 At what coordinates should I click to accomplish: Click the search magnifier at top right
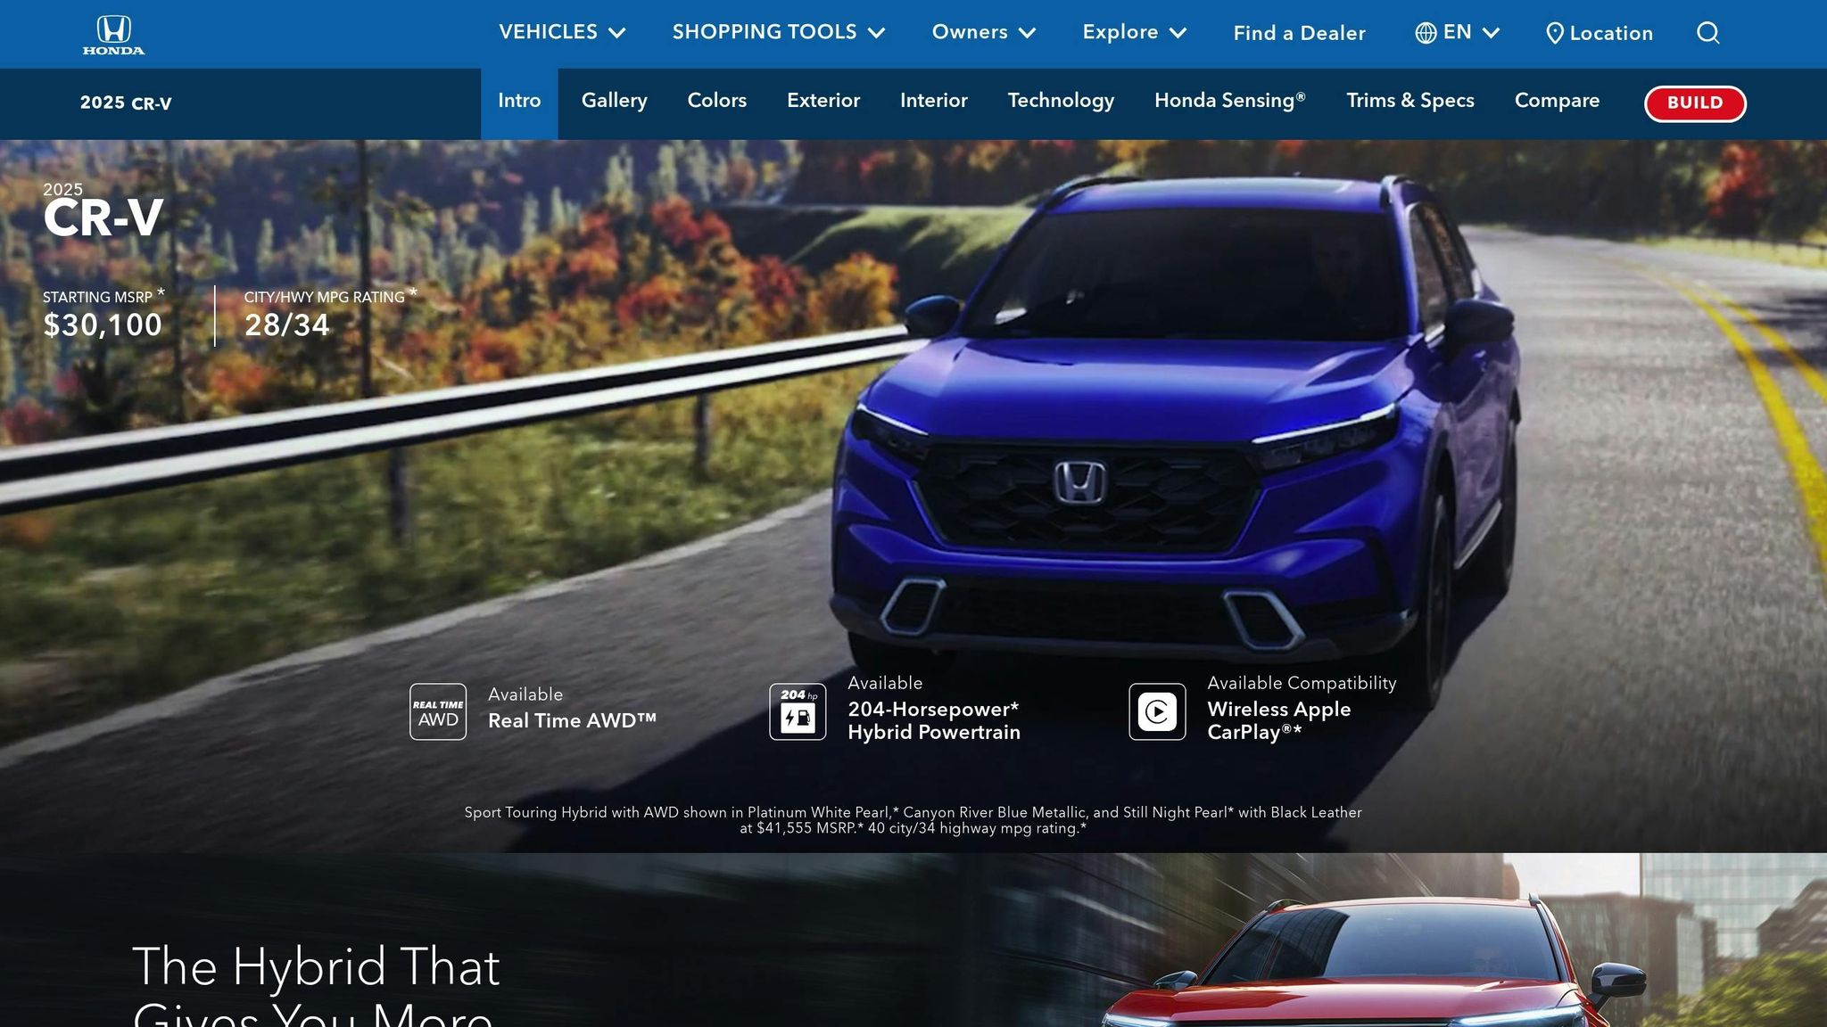point(1708,33)
